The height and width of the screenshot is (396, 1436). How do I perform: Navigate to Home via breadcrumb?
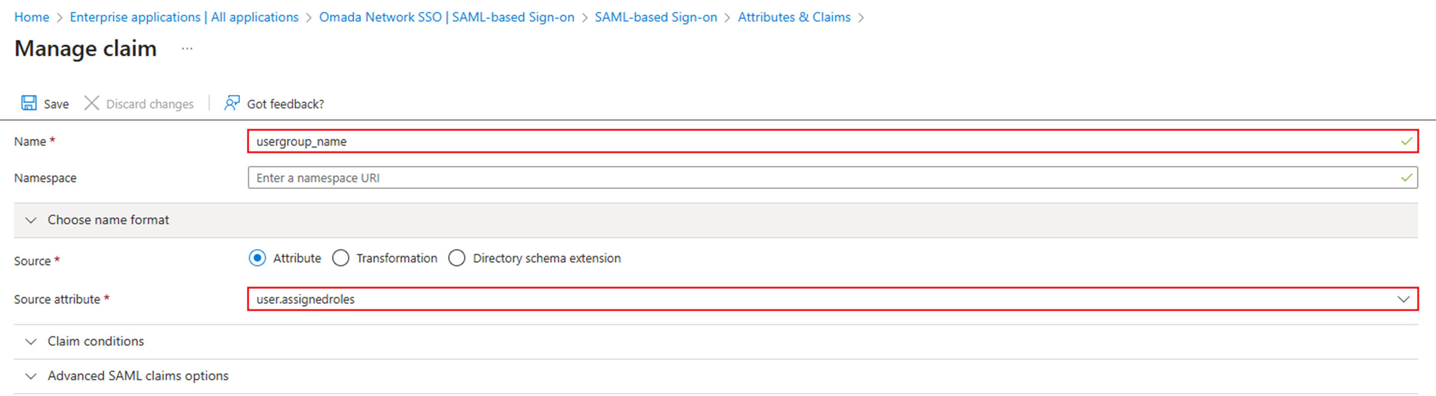[x=31, y=17]
